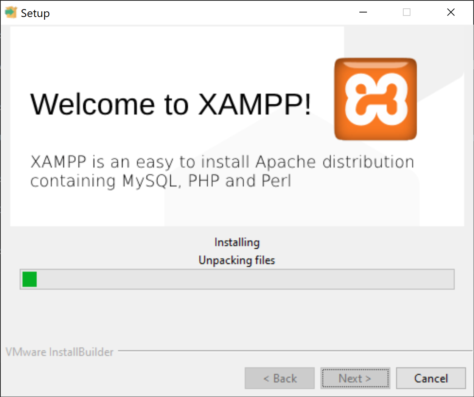Click the "Unpacking files" status text
474x397 pixels.
237,260
